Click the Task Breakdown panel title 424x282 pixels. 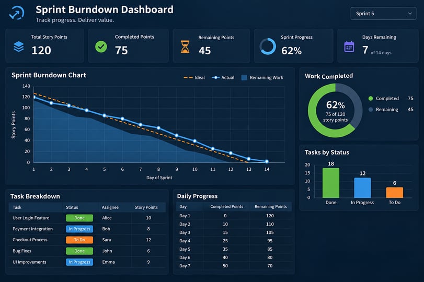click(35, 196)
